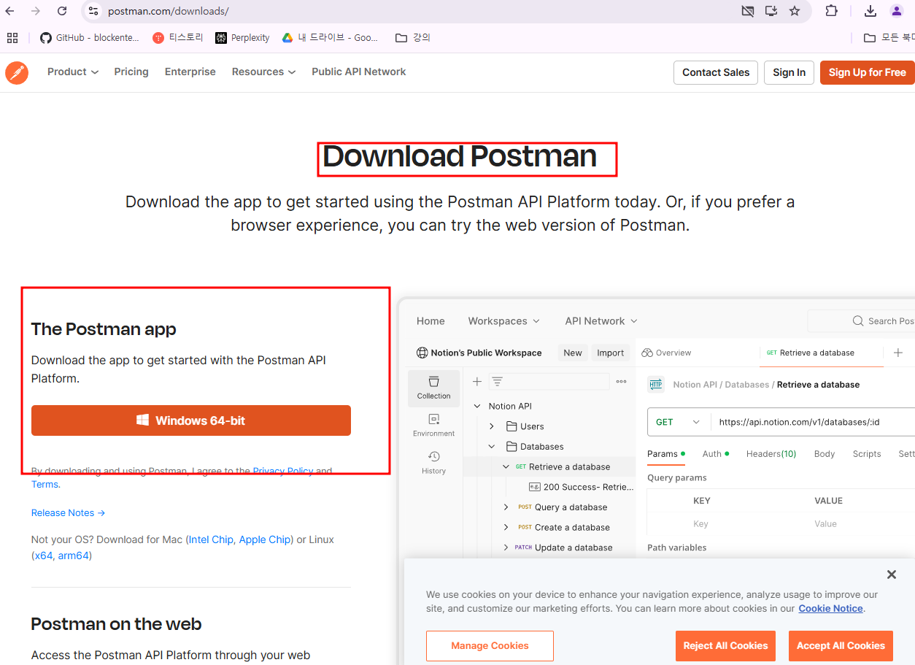
Task: Bookmark this page with the star icon
Action: [x=795, y=11]
